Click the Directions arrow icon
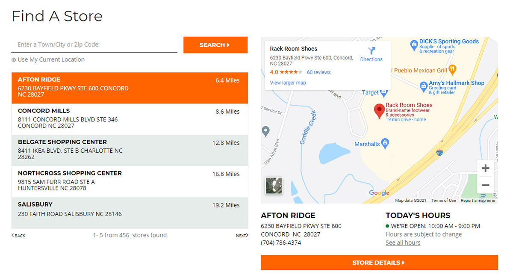 [371, 50]
